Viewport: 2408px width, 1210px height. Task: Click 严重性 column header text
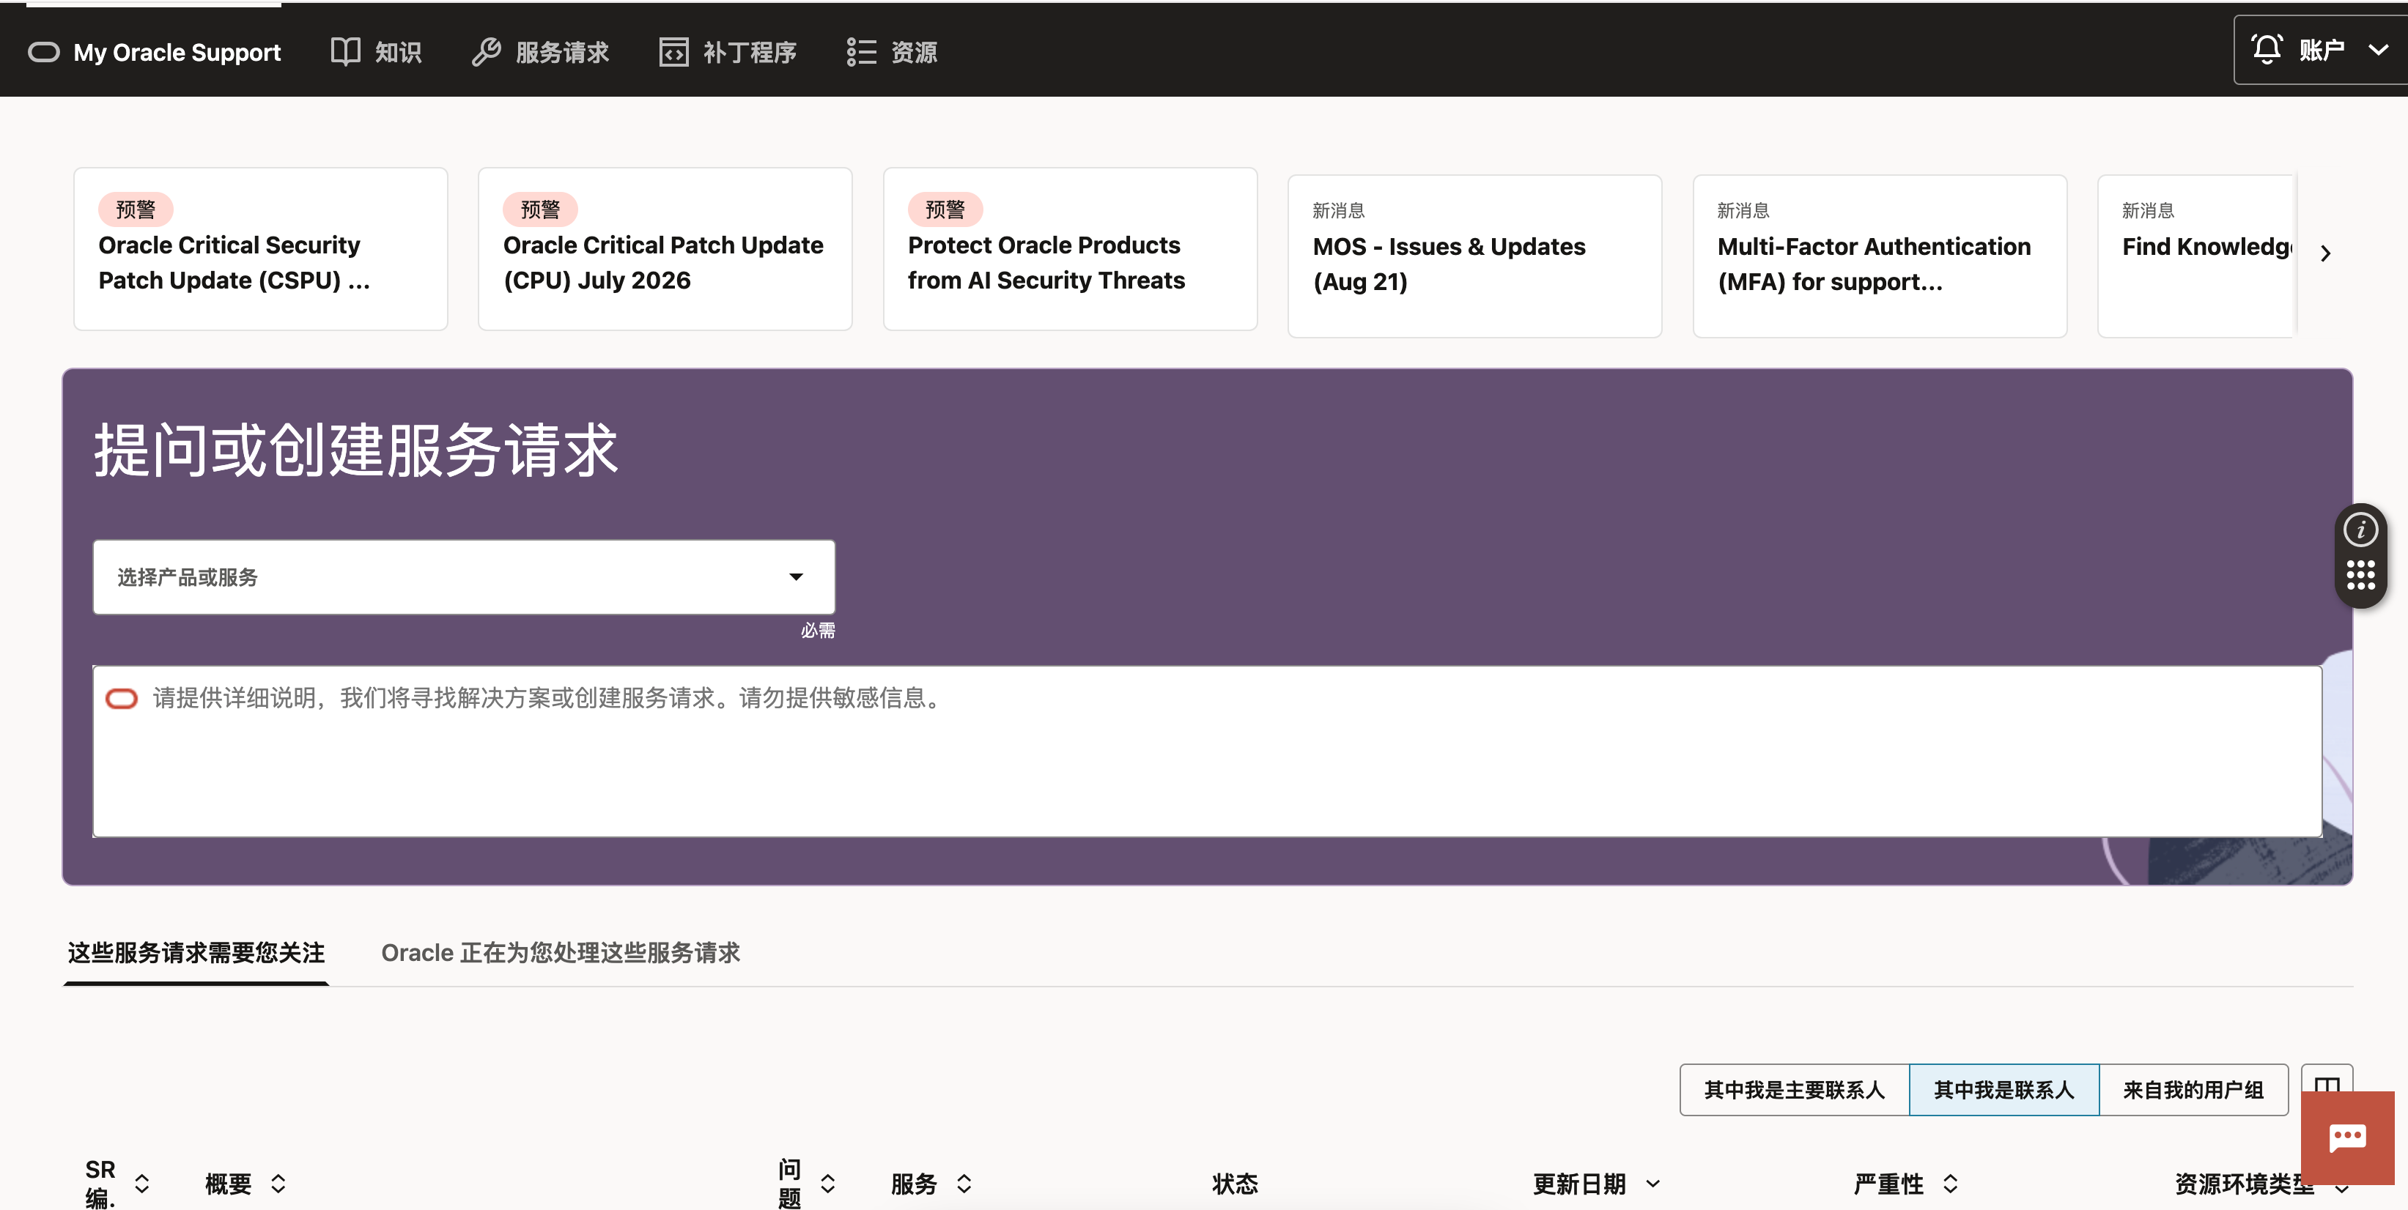(1889, 1184)
